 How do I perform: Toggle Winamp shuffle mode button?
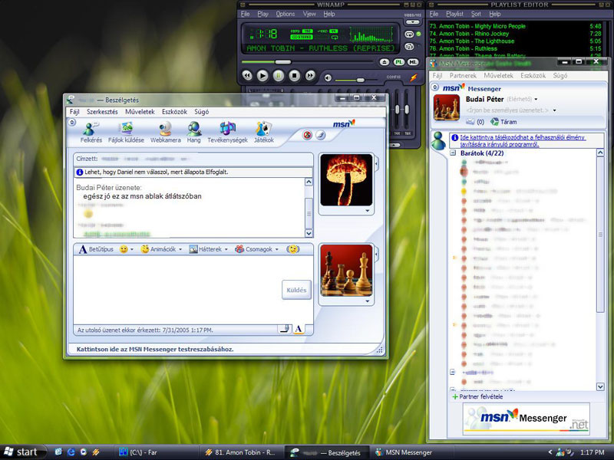point(409,47)
